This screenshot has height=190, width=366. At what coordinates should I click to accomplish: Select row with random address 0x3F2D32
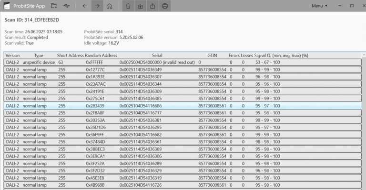pos(183,170)
